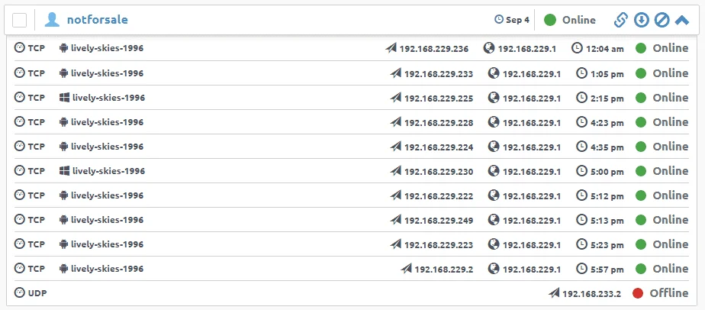
Task: Click the Android icon in the 192.168.229.236 row
Action: (63, 48)
